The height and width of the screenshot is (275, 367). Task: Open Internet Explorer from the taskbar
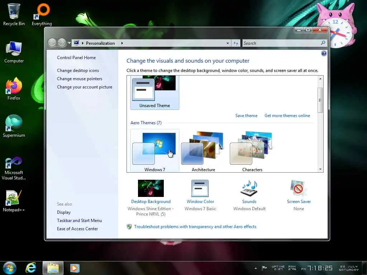click(31, 268)
